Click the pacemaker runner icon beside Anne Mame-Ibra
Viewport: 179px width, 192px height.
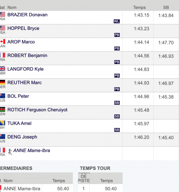10,152
